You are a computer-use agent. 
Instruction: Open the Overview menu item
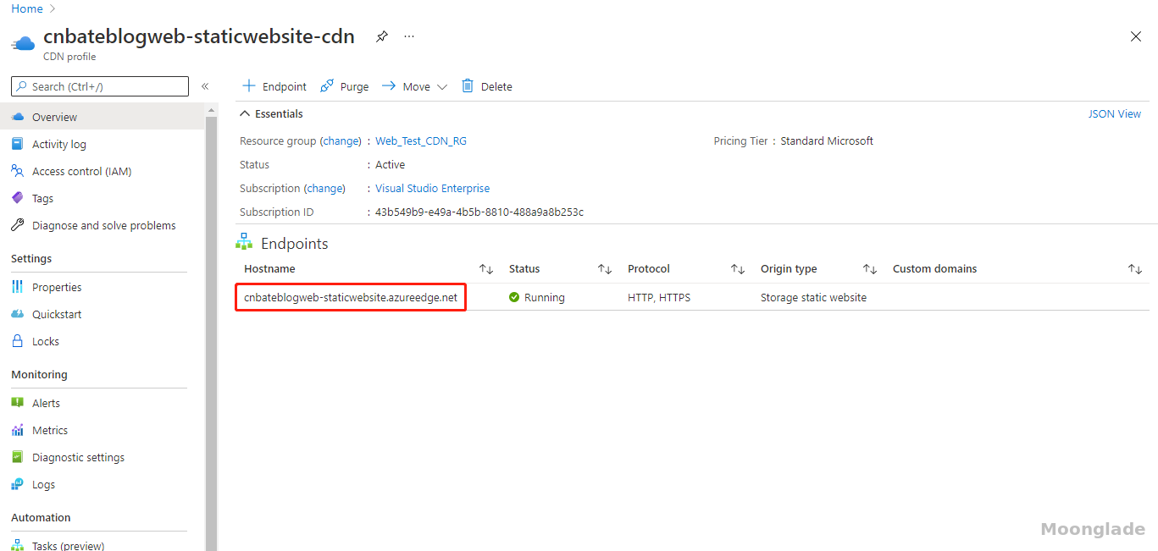point(103,117)
